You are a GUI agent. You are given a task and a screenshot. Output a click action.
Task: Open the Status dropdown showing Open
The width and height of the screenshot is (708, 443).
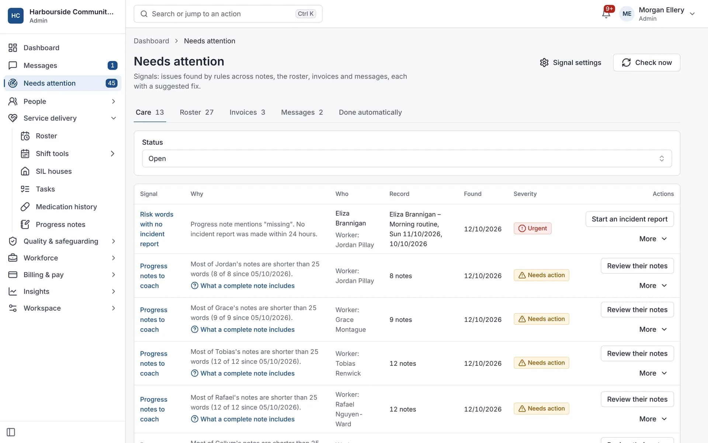[x=407, y=158]
